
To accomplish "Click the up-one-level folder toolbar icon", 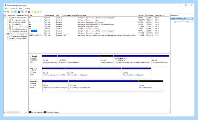I will click(12, 12).
